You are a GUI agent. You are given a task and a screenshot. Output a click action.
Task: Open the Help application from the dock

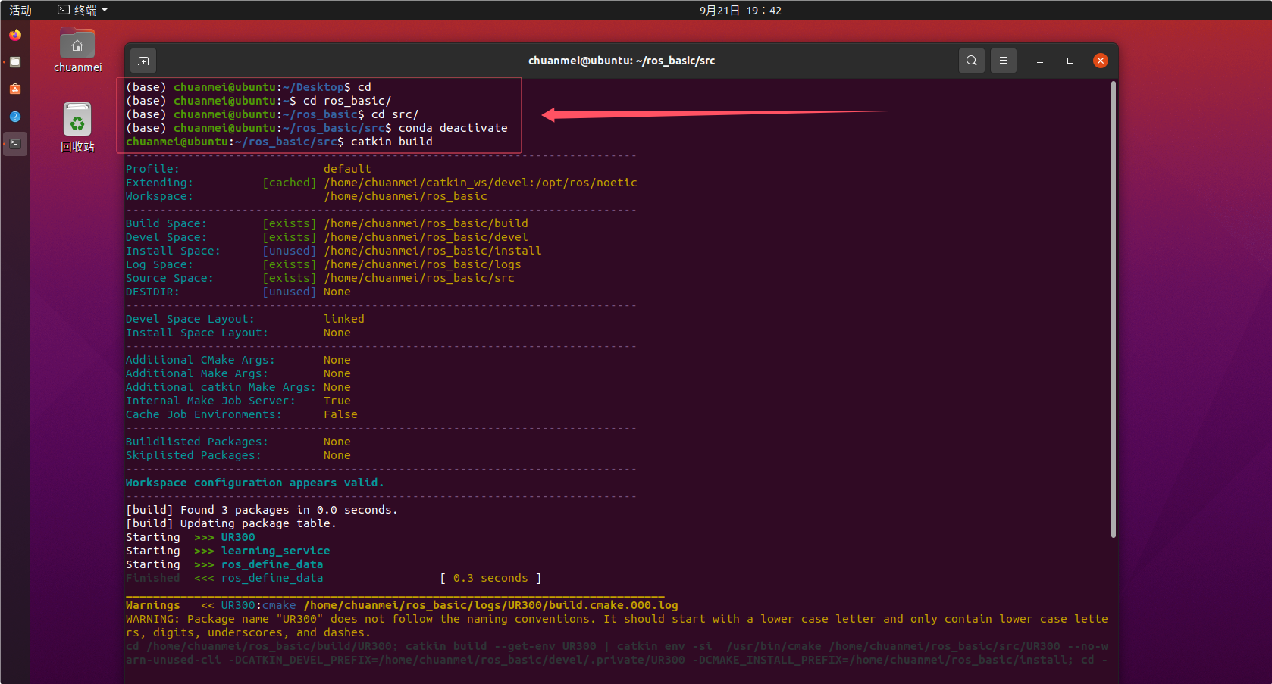[x=15, y=117]
